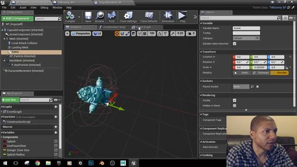Reset Scale to default arrow
Image resolution: width=297 pixels, height=167 pixels.
[x=290, y=67]
